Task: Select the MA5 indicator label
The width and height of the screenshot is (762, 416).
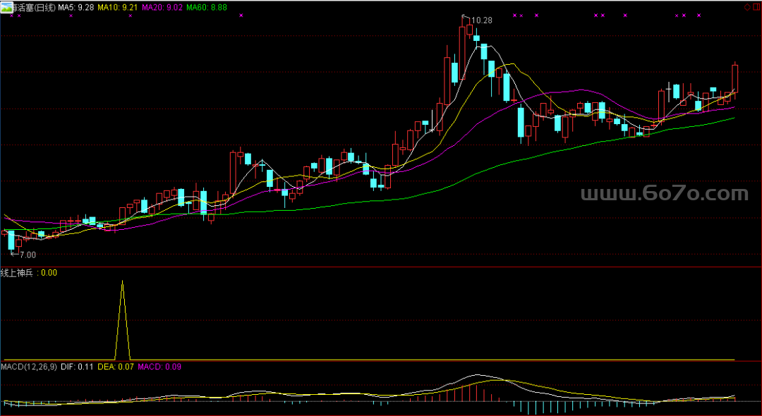Action: [x=75, y=6]
